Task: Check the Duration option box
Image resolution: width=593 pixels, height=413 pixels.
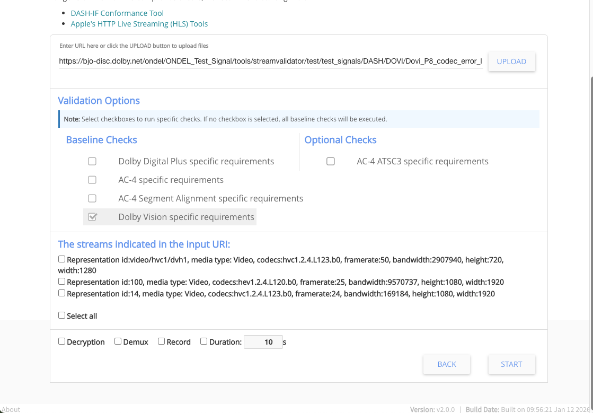Action: click(204, 341)
